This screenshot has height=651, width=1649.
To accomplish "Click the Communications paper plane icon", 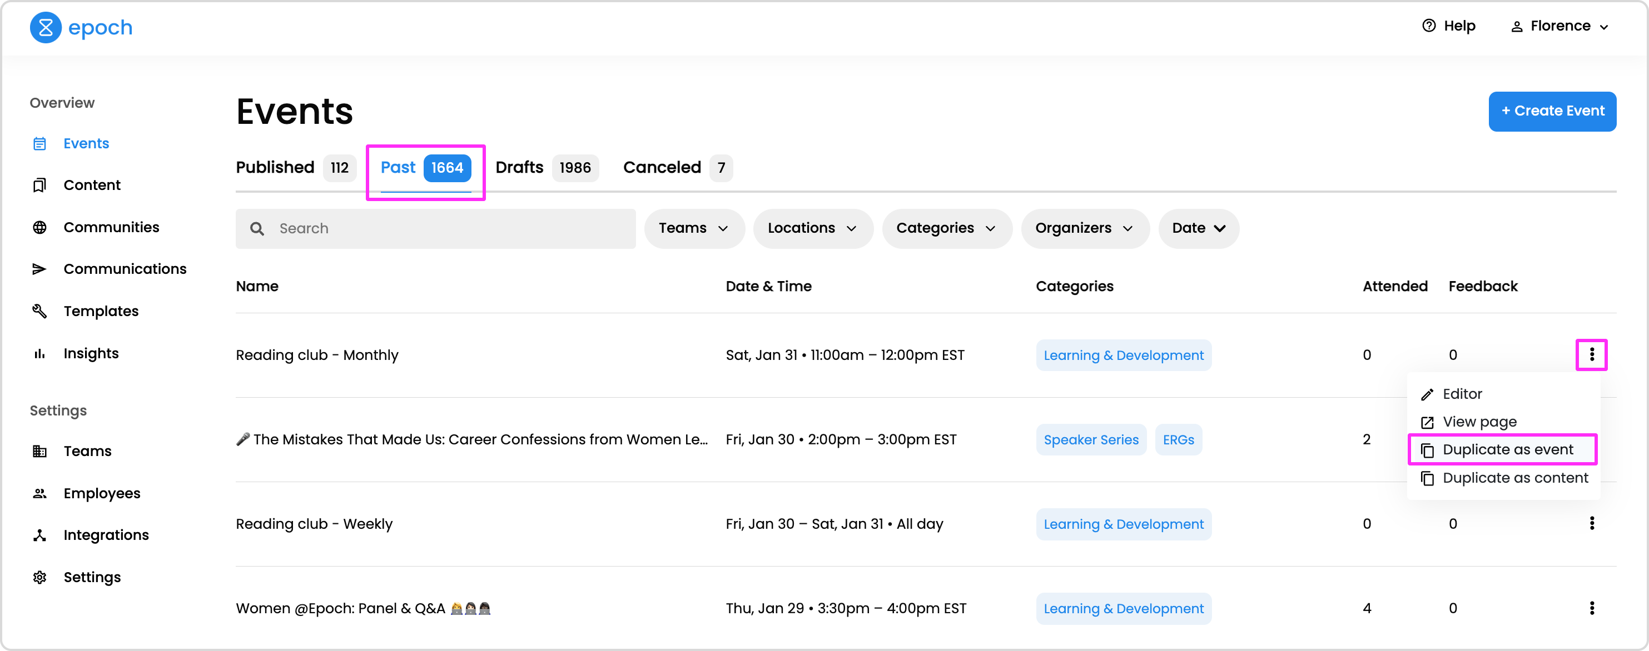I will (x=39, y=269).
